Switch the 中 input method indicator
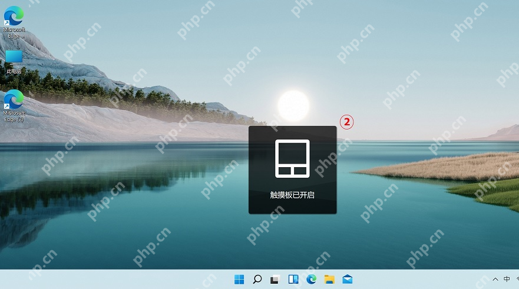The image size is (519, 289). [507, 279]
